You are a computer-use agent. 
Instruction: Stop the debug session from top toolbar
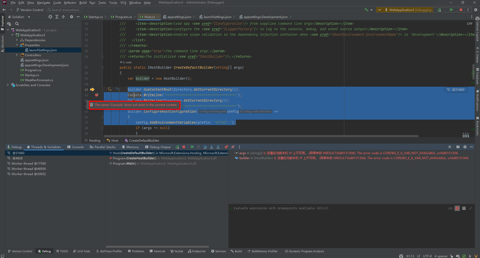coord(461,10)
